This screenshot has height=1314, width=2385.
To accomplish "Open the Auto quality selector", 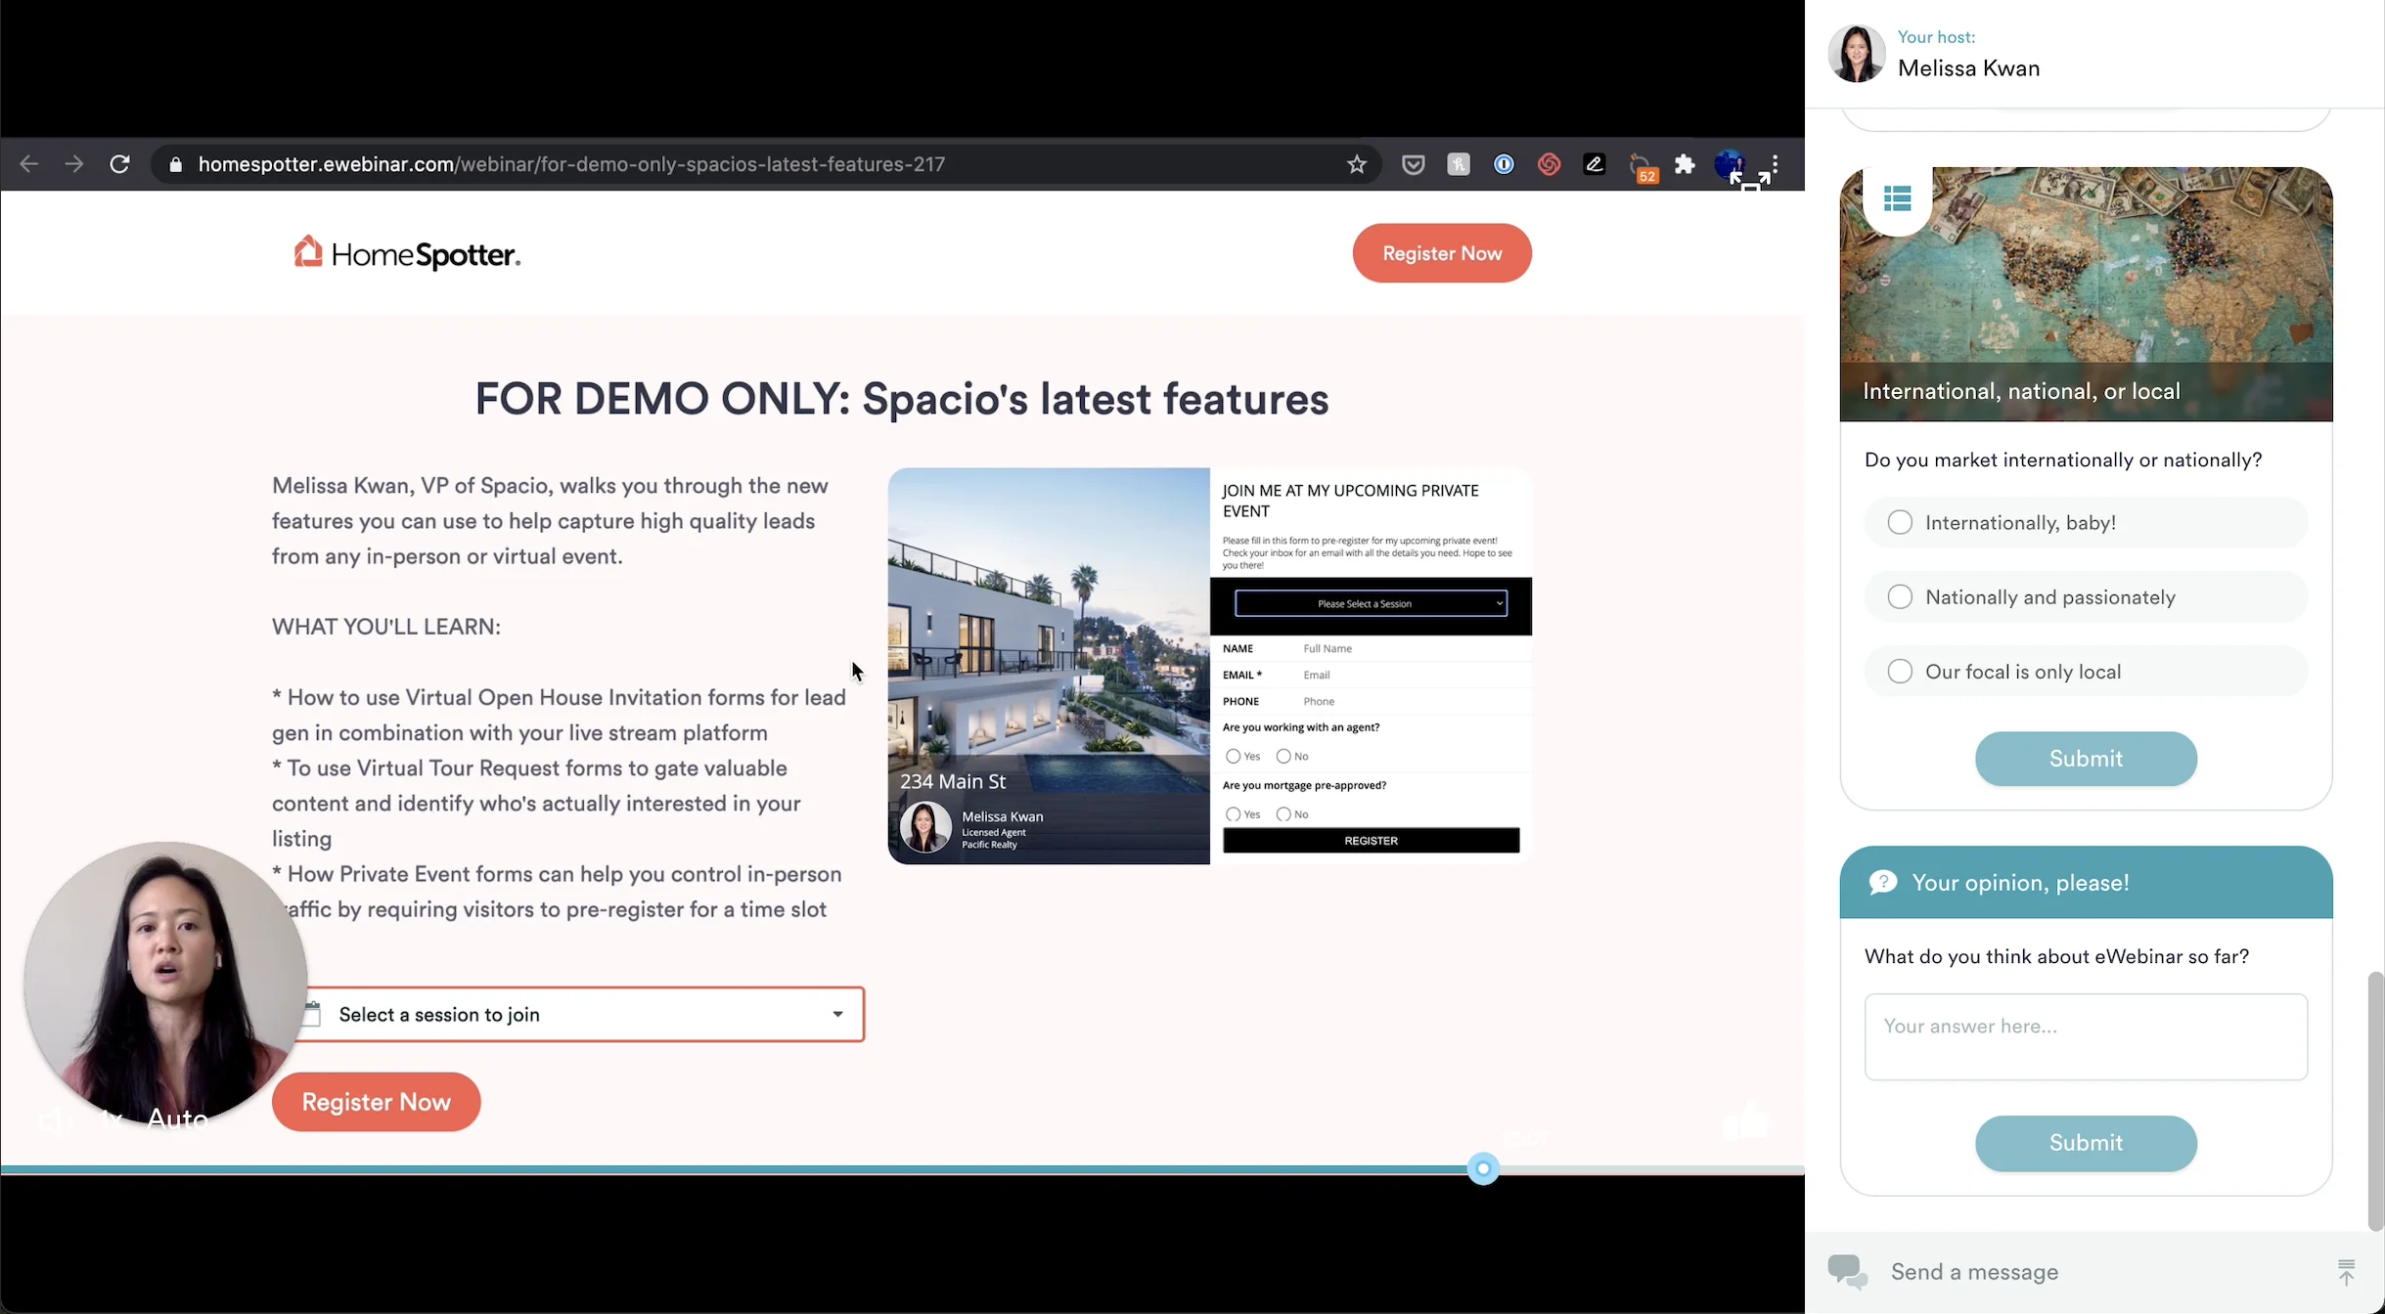I will click(177, 1119).
